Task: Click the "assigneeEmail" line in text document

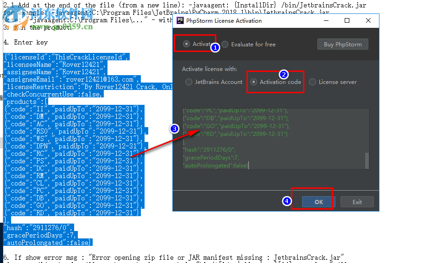Action: (x=72, y=79)
